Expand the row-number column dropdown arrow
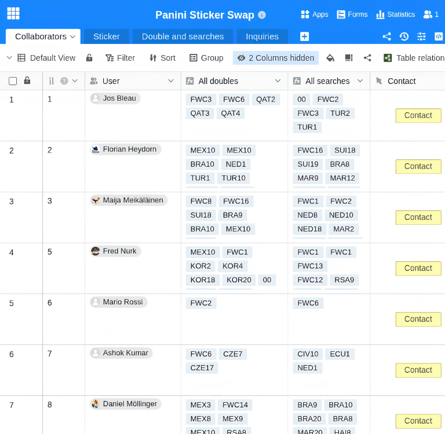Viewport: 445px width, 434px height. click(75, 81)
